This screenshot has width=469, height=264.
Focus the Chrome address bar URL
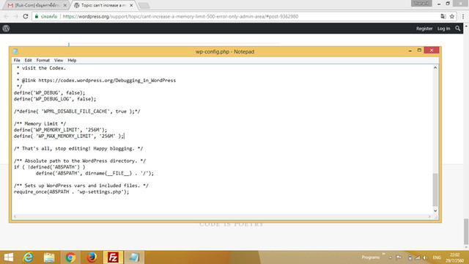tap(180, 16)
